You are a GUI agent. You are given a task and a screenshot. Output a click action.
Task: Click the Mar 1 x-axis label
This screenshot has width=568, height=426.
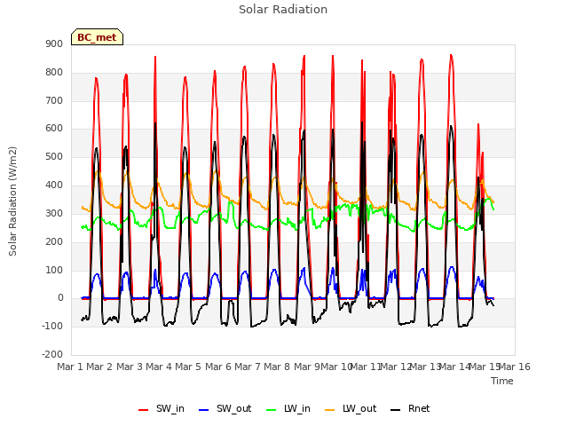pos(70,367)
